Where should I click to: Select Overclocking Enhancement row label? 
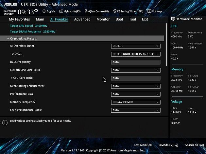(x=27, y=86)
